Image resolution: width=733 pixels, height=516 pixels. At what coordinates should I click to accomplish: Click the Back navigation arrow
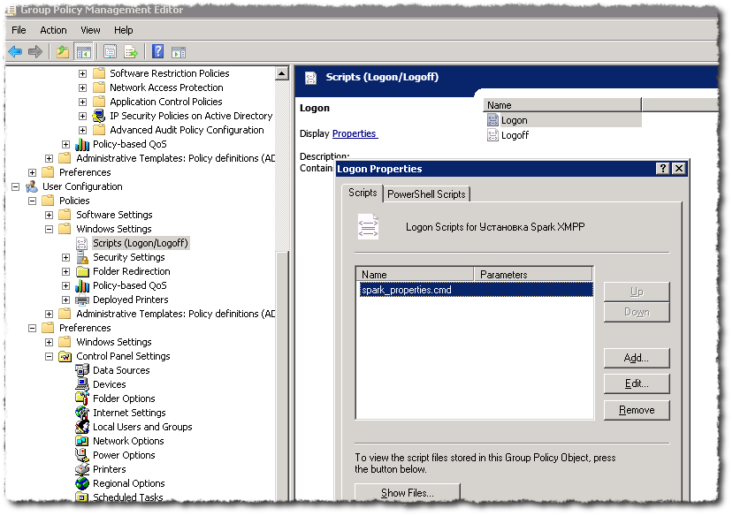[15, 51]
